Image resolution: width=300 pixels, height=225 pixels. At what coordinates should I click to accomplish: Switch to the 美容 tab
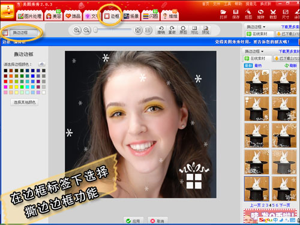53,16
